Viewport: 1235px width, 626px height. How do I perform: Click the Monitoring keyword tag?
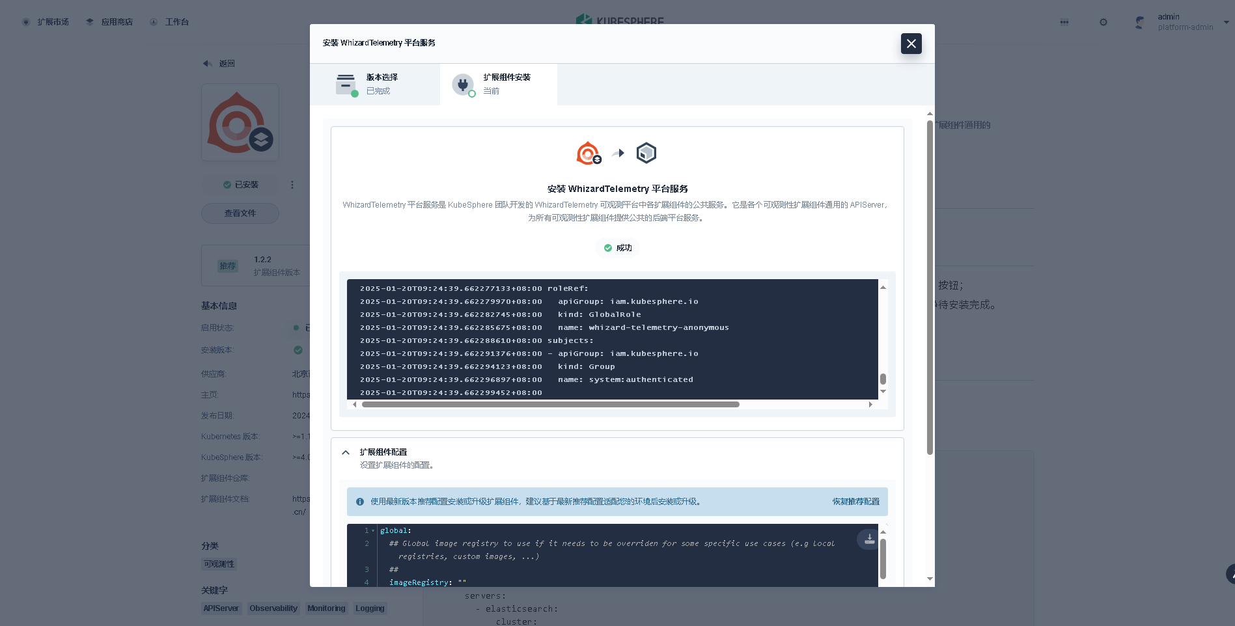tap(326, 608)
